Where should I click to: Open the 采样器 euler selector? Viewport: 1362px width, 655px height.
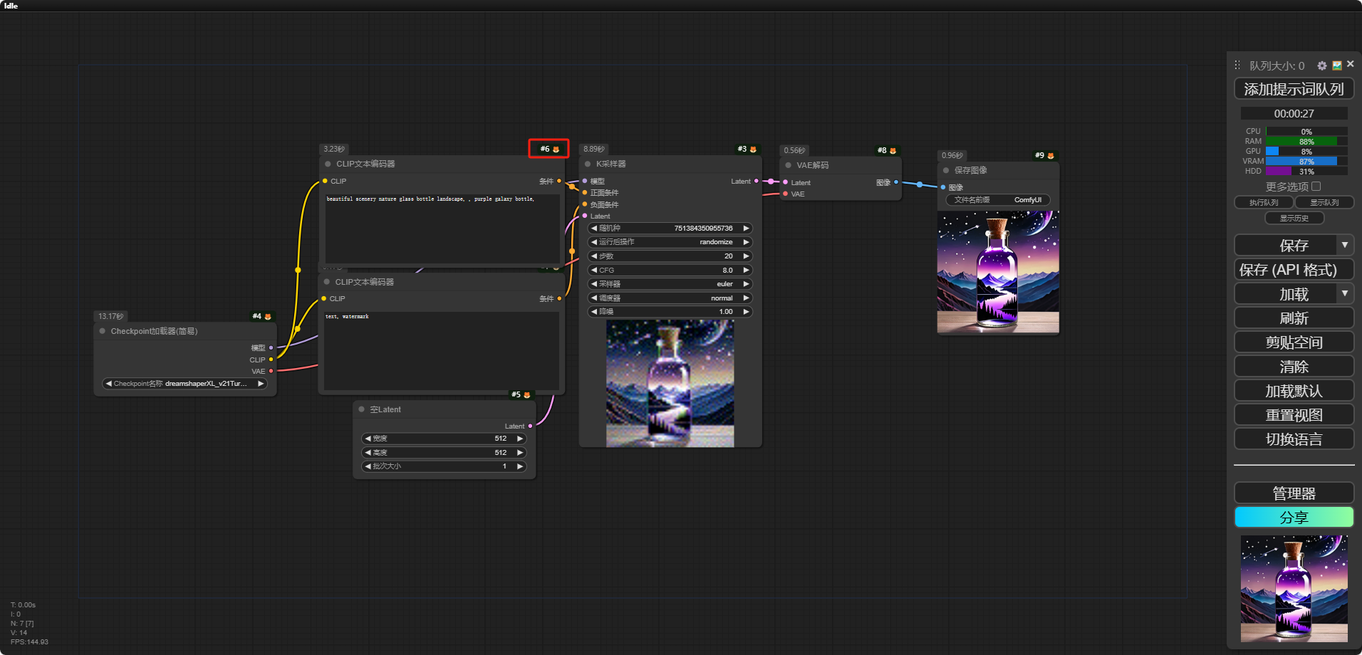(670, 284)
